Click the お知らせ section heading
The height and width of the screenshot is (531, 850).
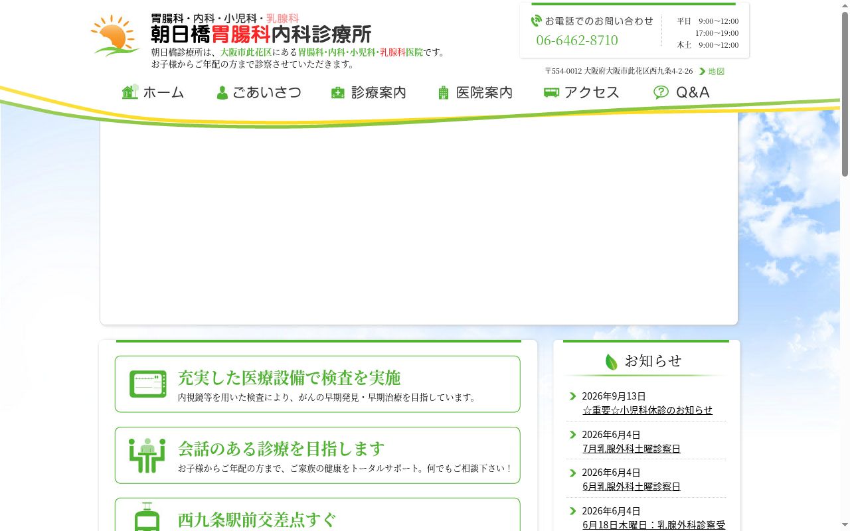point(653,361)
